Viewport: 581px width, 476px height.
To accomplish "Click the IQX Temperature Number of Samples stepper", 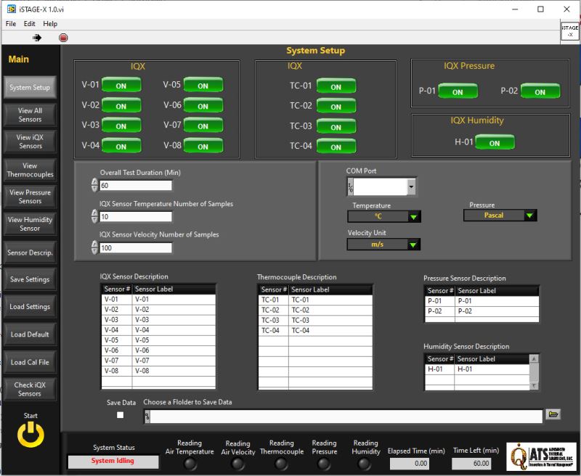I will [94, 216].
